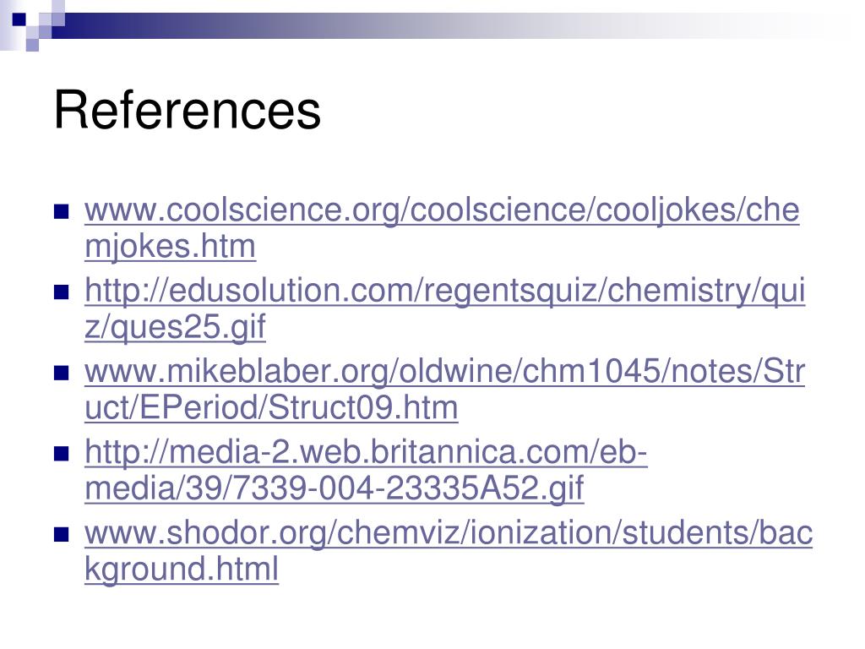Viewport: 865px width, 649px height.
Task: Select the bullet beside the mikeblaber link
Action: point(61,373)
